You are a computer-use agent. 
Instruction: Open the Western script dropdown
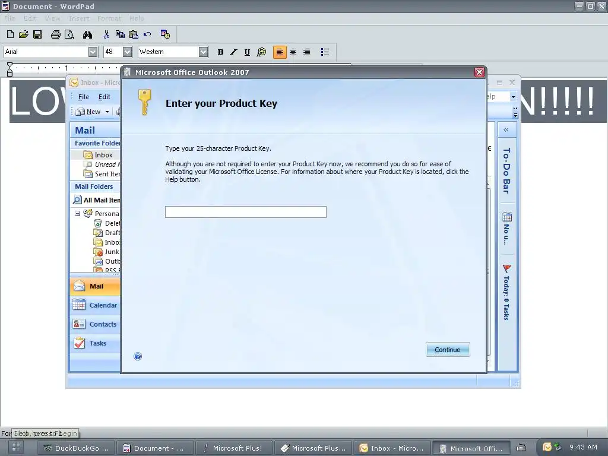(x=203, y=52)
